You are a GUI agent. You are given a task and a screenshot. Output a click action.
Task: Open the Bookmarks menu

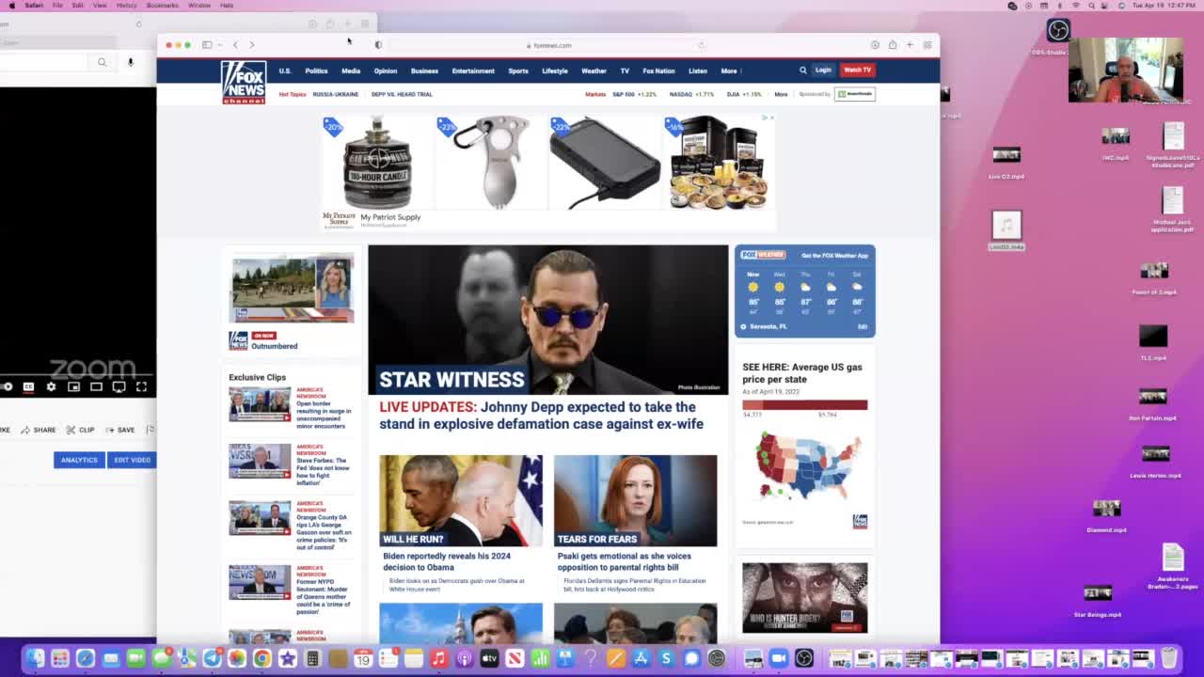[163, 6]
